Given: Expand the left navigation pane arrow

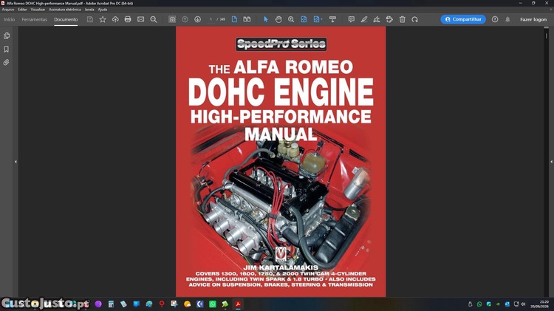Looking at the screenshot, I should coord(16,162).
